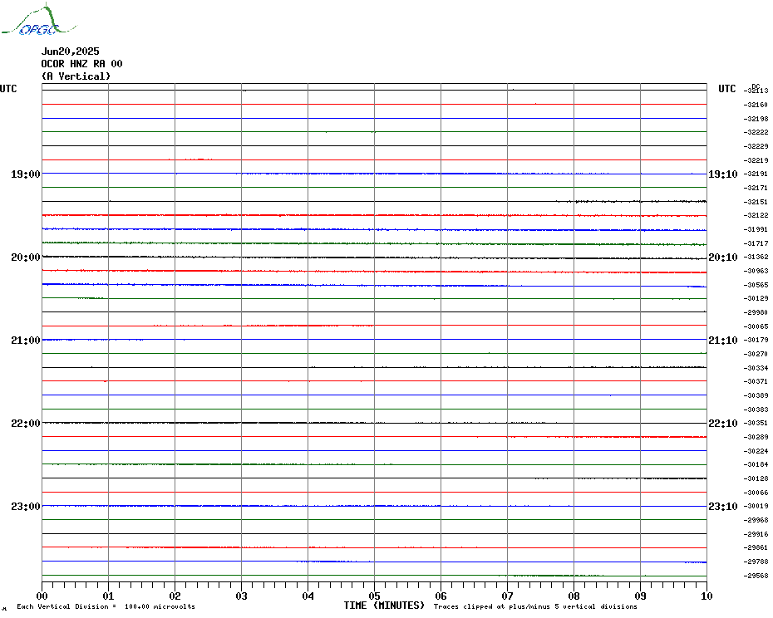Click the 05 minute axis label
This screenshot has height=618, width=773.
pyautogui.click(x=375, y=596)
